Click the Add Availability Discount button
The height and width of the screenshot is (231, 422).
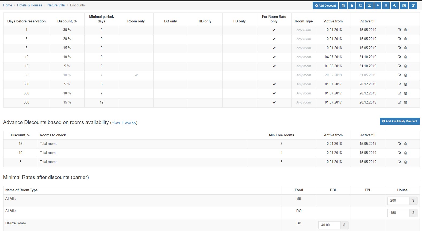(x=400, y=121)
